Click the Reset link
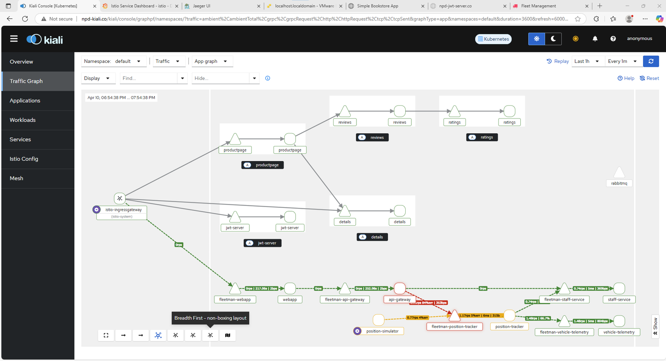 click(x=649, y=78)
